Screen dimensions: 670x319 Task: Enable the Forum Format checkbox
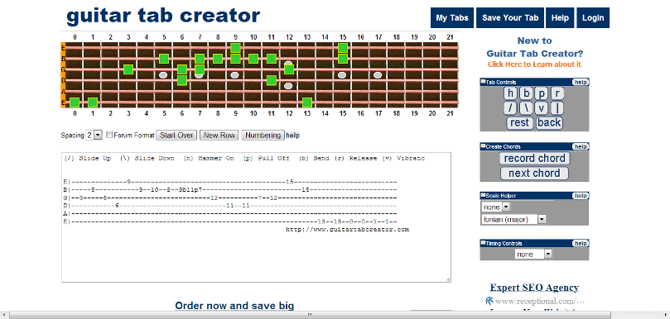tap(109, 135)
